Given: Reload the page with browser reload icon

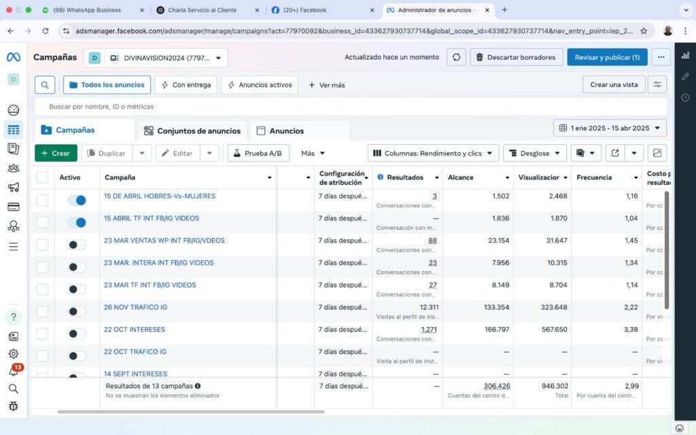Looking at the screenshot, I should 46,31.
